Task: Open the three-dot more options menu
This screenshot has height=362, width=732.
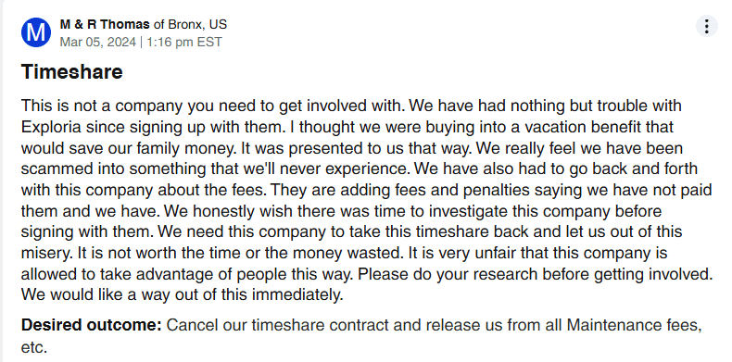Action: point(706,26)
